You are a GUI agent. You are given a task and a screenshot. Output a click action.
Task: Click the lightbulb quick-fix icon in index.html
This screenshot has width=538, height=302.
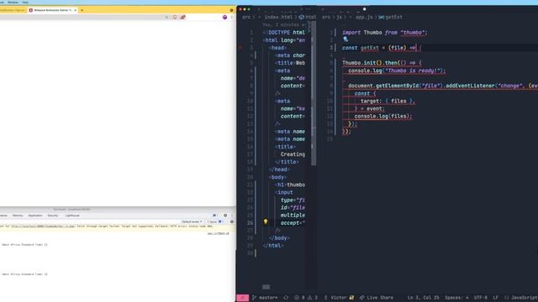[x=266, y=221]
